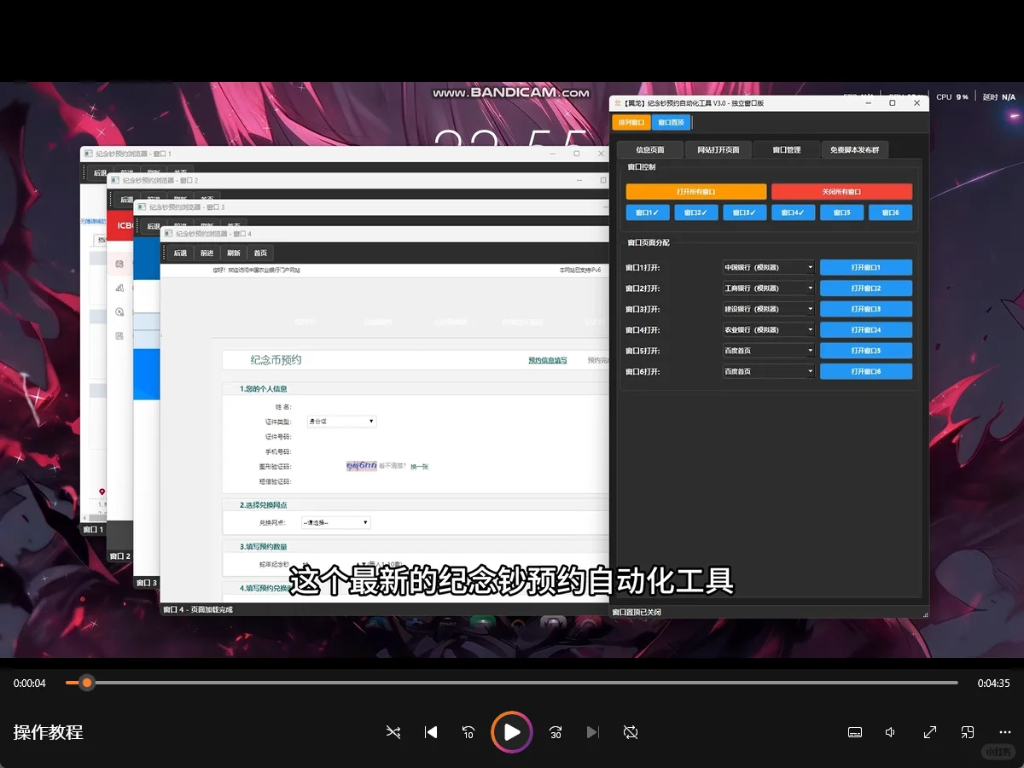1024x768 pixels.
Task: Skip forward 30 seconds icon
Action: pyautogui.click(x=556, y=732)
